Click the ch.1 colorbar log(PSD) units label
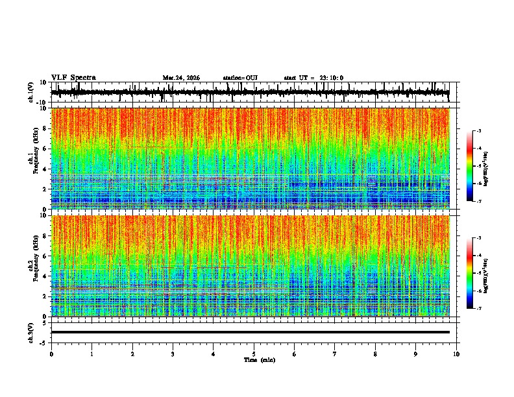 (485, 169)
